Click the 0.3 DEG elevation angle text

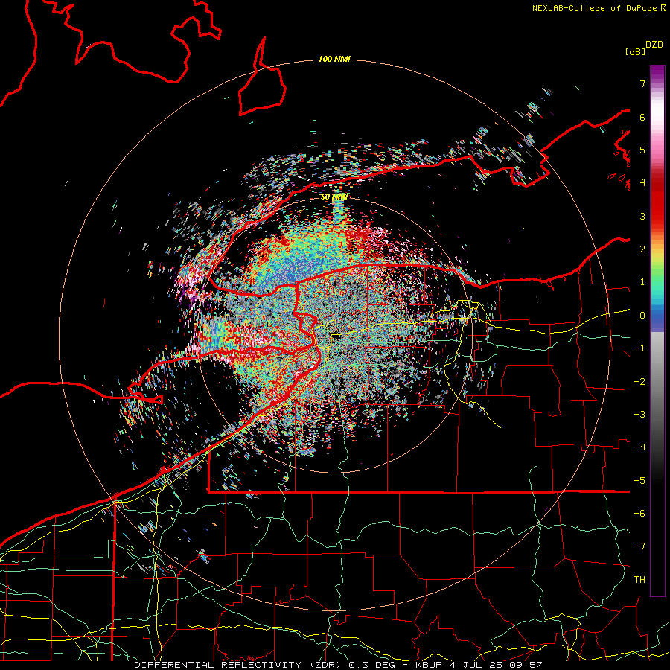[374, 665]
